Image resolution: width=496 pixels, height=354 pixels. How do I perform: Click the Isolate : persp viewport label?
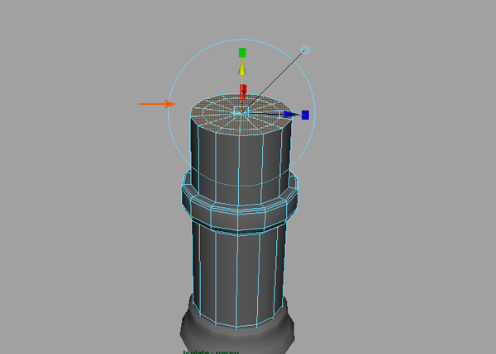211,351
